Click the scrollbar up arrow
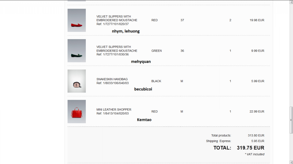The height and width of the screenshot is (164, 293). tap(291, 2)
